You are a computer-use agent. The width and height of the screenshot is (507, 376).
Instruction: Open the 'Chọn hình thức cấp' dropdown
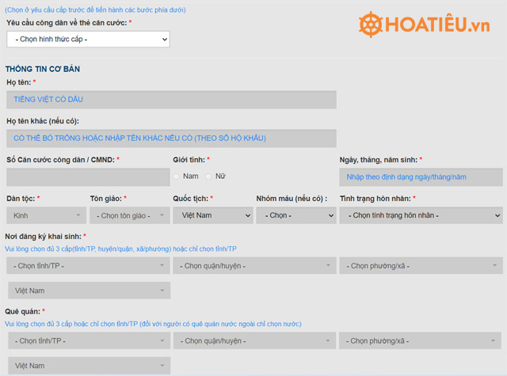point(88,39)
